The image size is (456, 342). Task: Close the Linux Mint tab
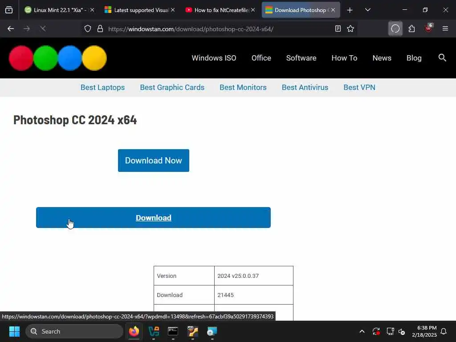coord(92,10)
